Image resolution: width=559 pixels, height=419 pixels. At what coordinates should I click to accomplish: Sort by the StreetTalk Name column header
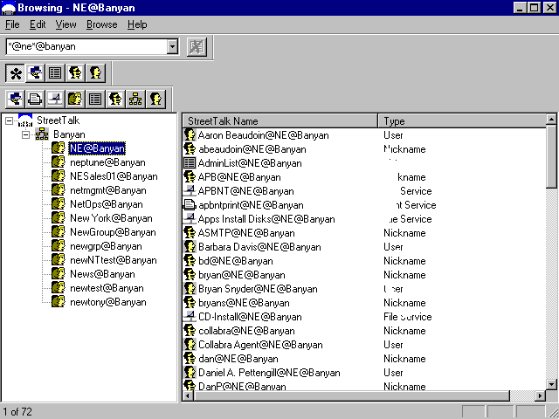pyautogui.click(x=279, y=121)
